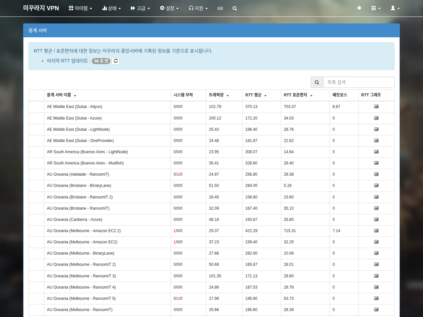Open RTT graph for AE Dubai Aliyun
The image size is (423, 317).
[376, 107]
